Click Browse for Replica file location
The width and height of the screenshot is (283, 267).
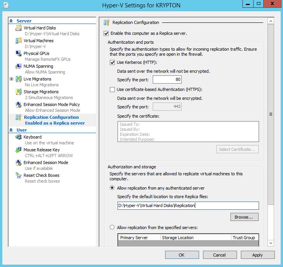[x=244, y=217]
